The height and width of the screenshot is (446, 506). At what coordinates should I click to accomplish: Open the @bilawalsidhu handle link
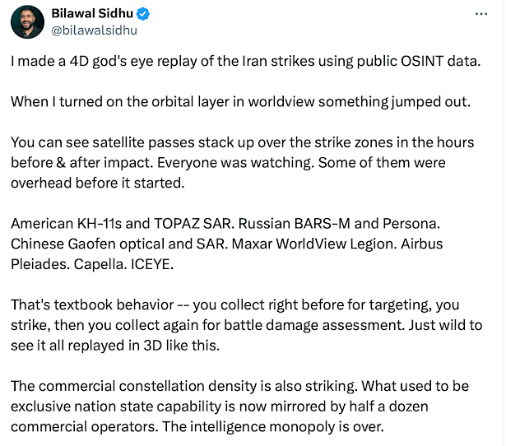95,30
